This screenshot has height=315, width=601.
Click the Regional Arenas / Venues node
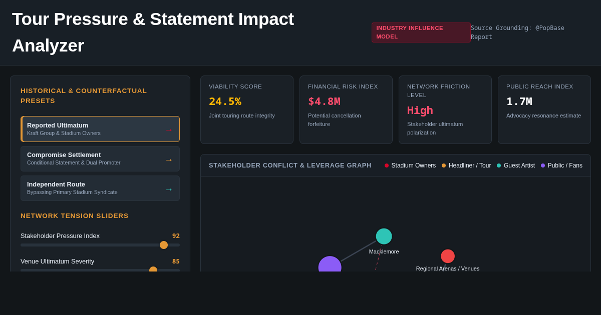[x=448, y=256]
